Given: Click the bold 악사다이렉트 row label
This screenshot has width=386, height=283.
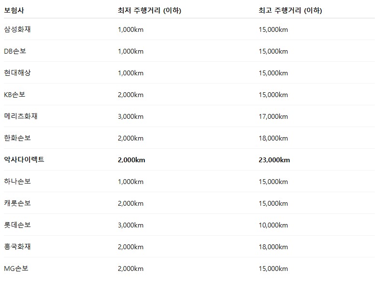Looking at the screenshot, I should 24,160.
